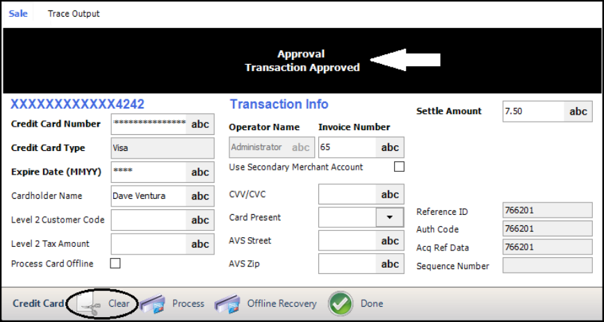The image size is (604, 322).
Task: Click the Credit Card toolbar label
Action: [x=38, y=303]
